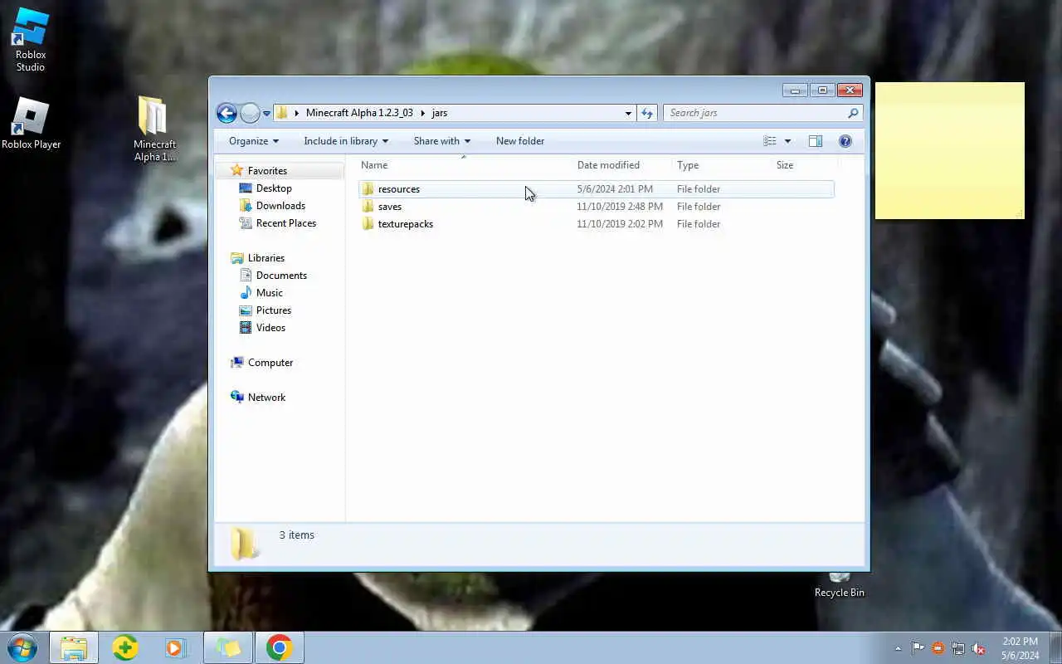Image resolution: width=1062 pixels, height=664 pixels.
Task: Close the jars Explorer window
Action: 850,90
